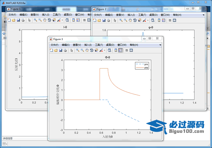The width and height of the screenshot is (212, 148).
Task: Click Open File icon in Figure 2 toolbar
Action: (x=99, y=20)
